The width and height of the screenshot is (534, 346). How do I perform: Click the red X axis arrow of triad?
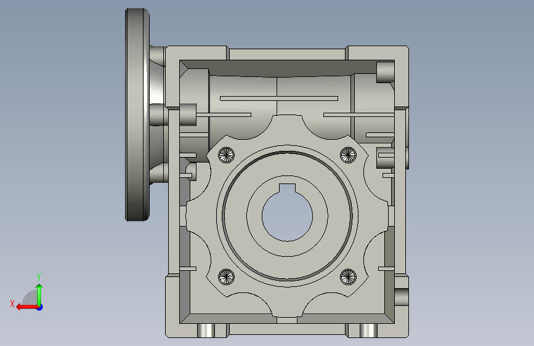(x=27, y=307)
